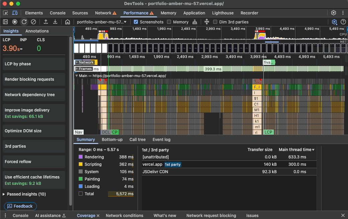Open the portfolio-amber-mu-57 recording dropdown
This screenshot has width=348, height=219.
click(102, 22)
